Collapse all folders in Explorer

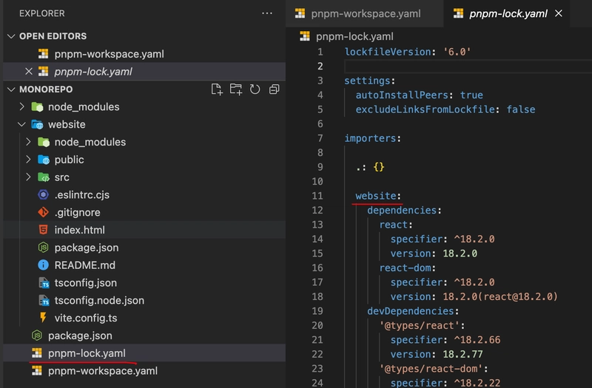tap(274, 89)
